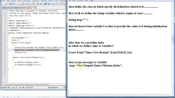Click the highlighted msg="Shri Tirupati..." code line
This screenshot has height=98, width=175.
[x=37, y=50]
